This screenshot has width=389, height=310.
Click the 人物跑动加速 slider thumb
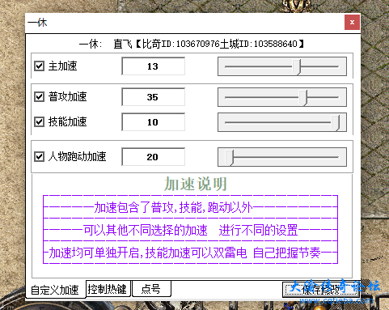(x=229, y=158)
